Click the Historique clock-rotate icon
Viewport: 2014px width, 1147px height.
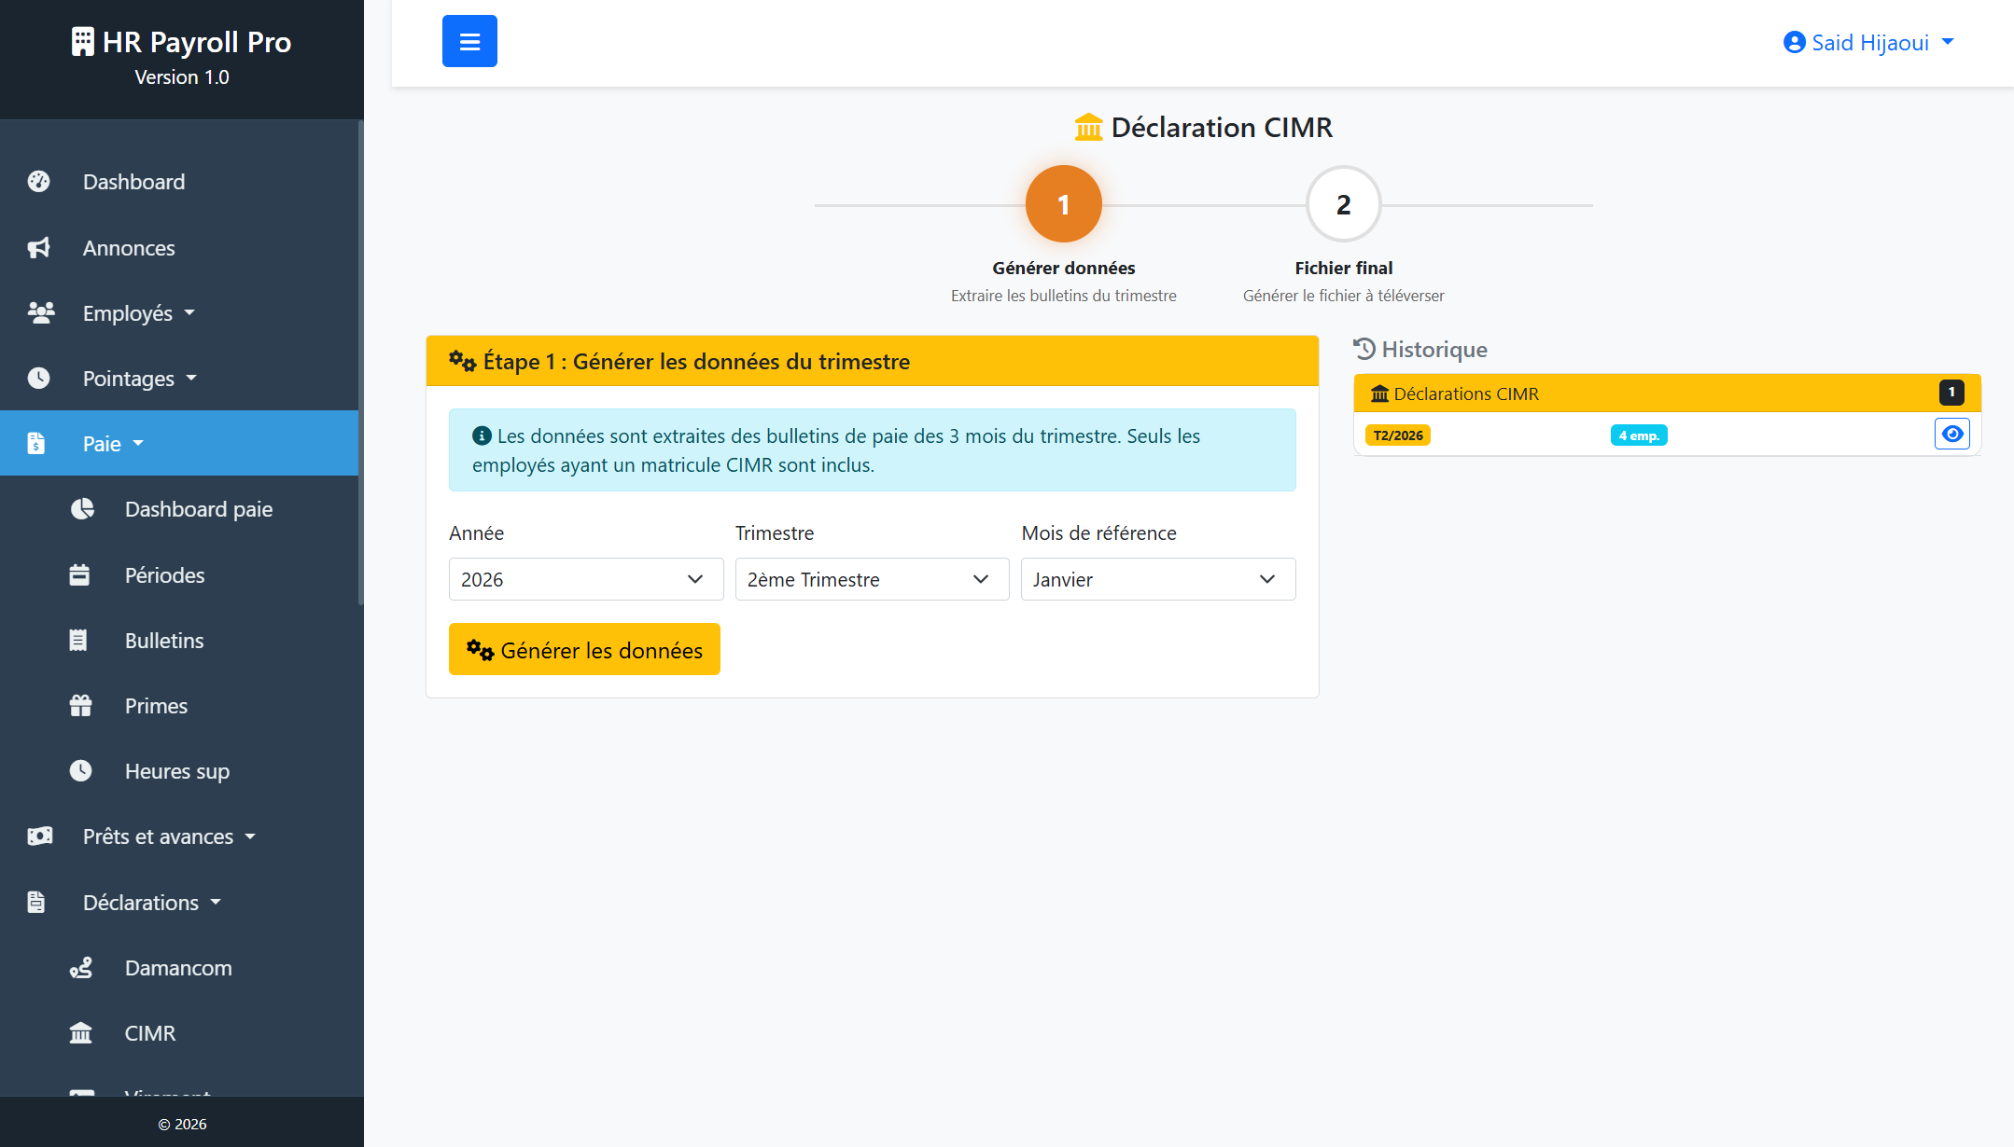(1364, 350)
